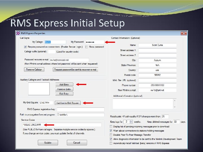Click Additional information scrollbar up arrow
203x152 pixels.
coord(175,100)
